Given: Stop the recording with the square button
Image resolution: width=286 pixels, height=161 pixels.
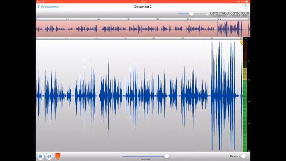Looking at the screenshot, I should click(x=41, y=156).
